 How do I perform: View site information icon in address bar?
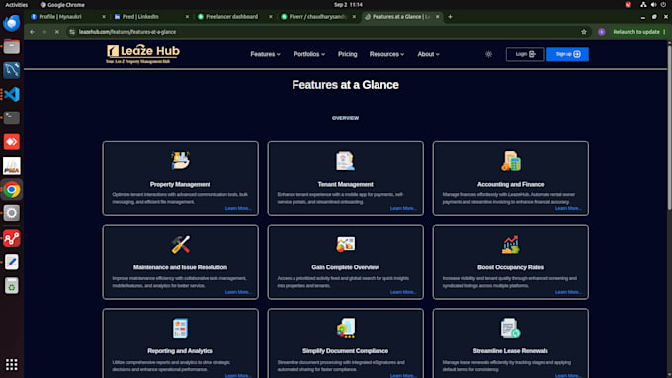click(x=72, y=32)
